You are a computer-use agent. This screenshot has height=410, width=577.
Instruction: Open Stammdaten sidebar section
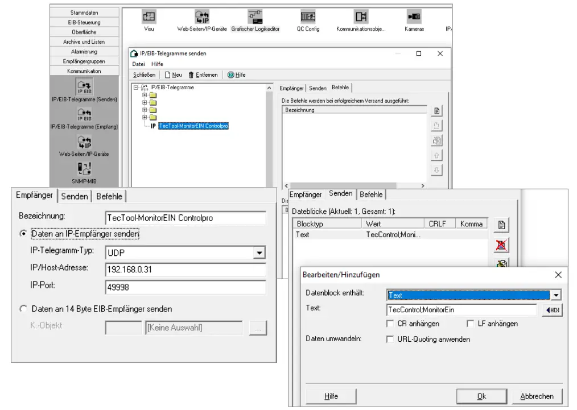coord(84,13)
